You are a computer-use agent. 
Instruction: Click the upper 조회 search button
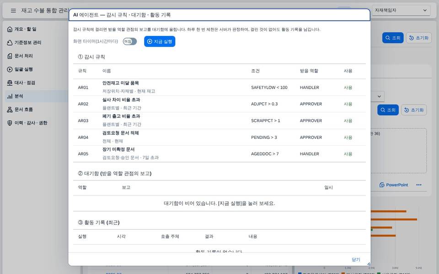[x=393, y=38]
